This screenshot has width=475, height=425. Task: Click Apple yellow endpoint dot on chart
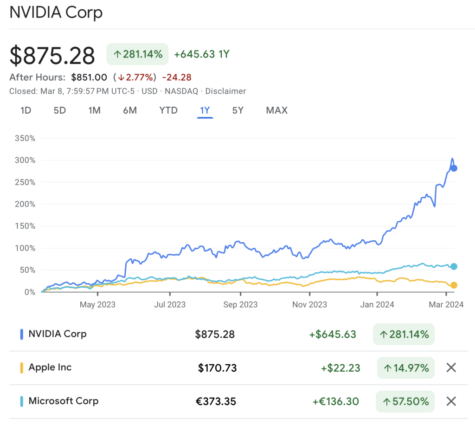click(x=454, y=285)
